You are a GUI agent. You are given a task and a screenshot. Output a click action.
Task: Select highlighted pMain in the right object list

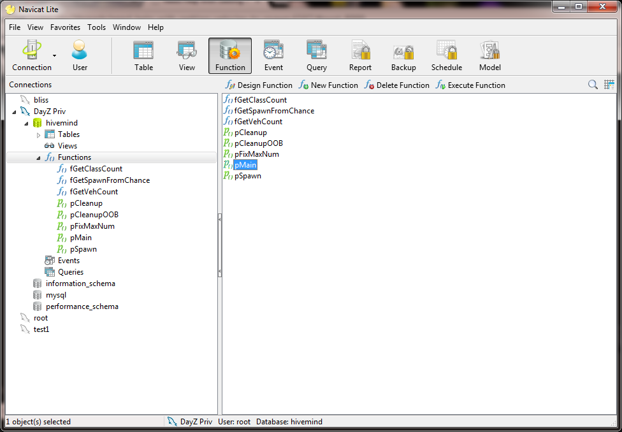(245, 164)
